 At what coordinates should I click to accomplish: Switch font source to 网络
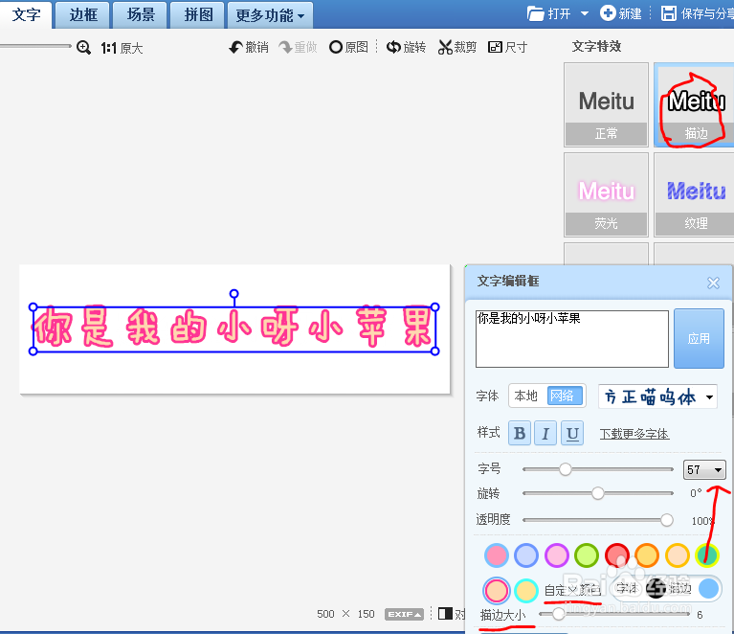(x=565, y=396)
